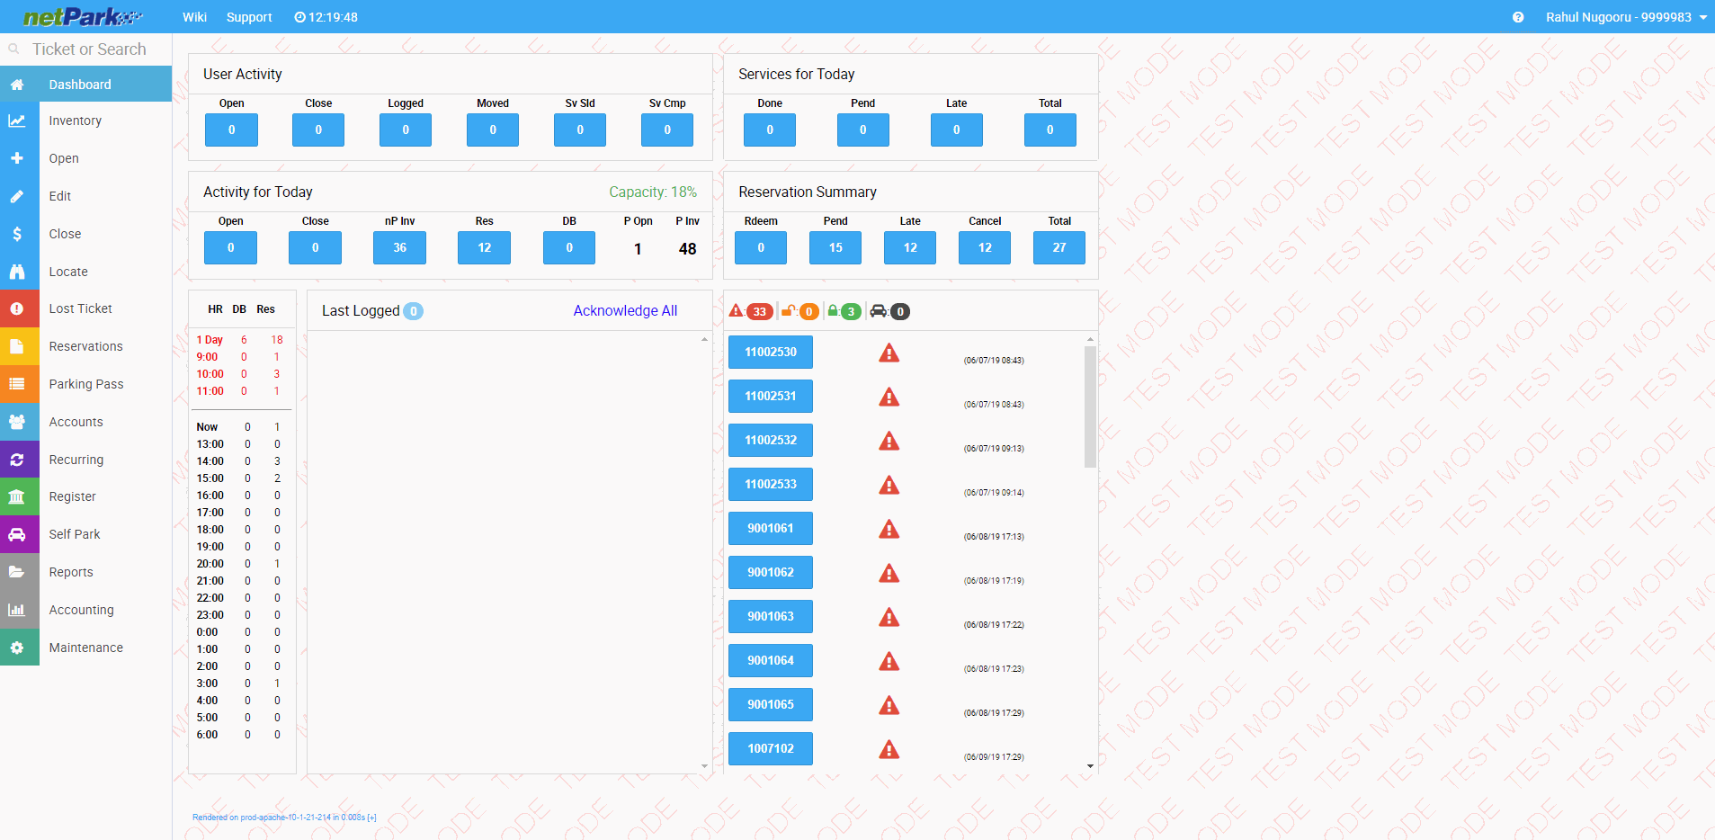1715x840 pixels.
Task: Click Reservation Summary Total 27 button
Action: pos(1059,248)
